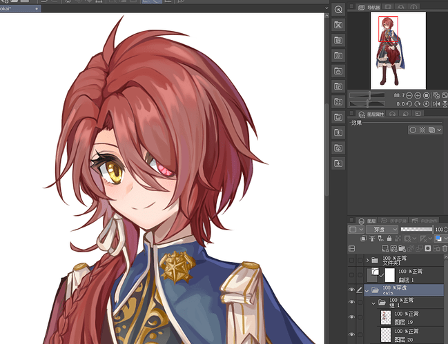Open the 穿透 blend mode dropdown
The height and width of the screenshot is (344, 448).
point(382,230)
